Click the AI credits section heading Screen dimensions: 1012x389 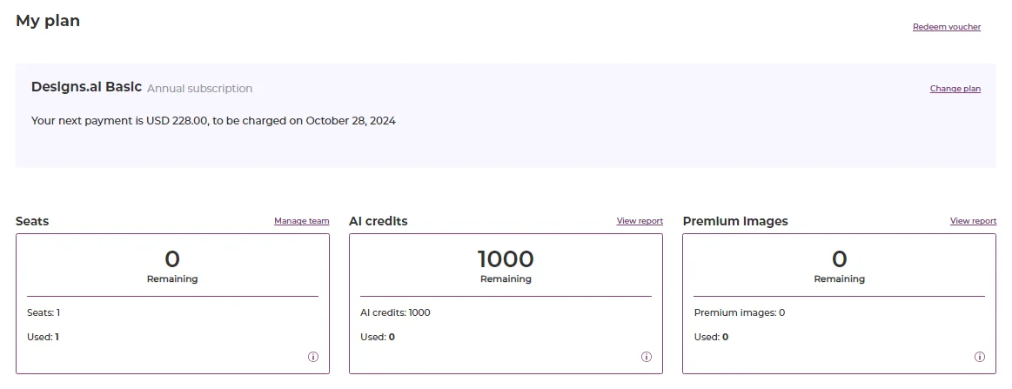(379, 221)
